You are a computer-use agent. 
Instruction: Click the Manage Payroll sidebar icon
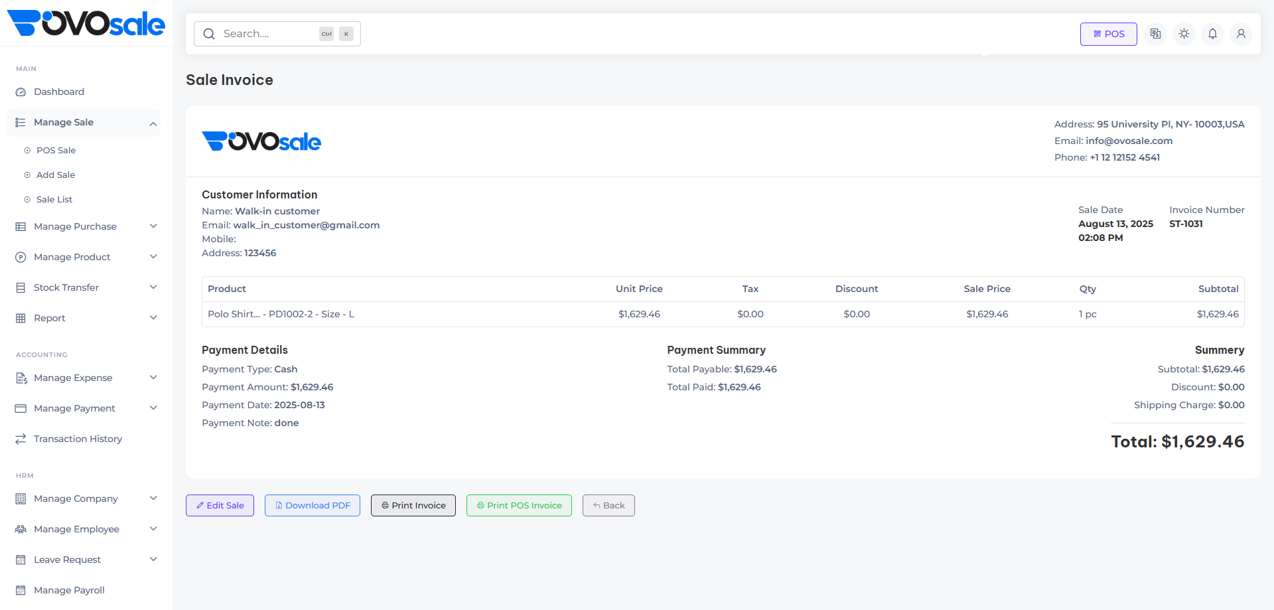coord(21,591)
